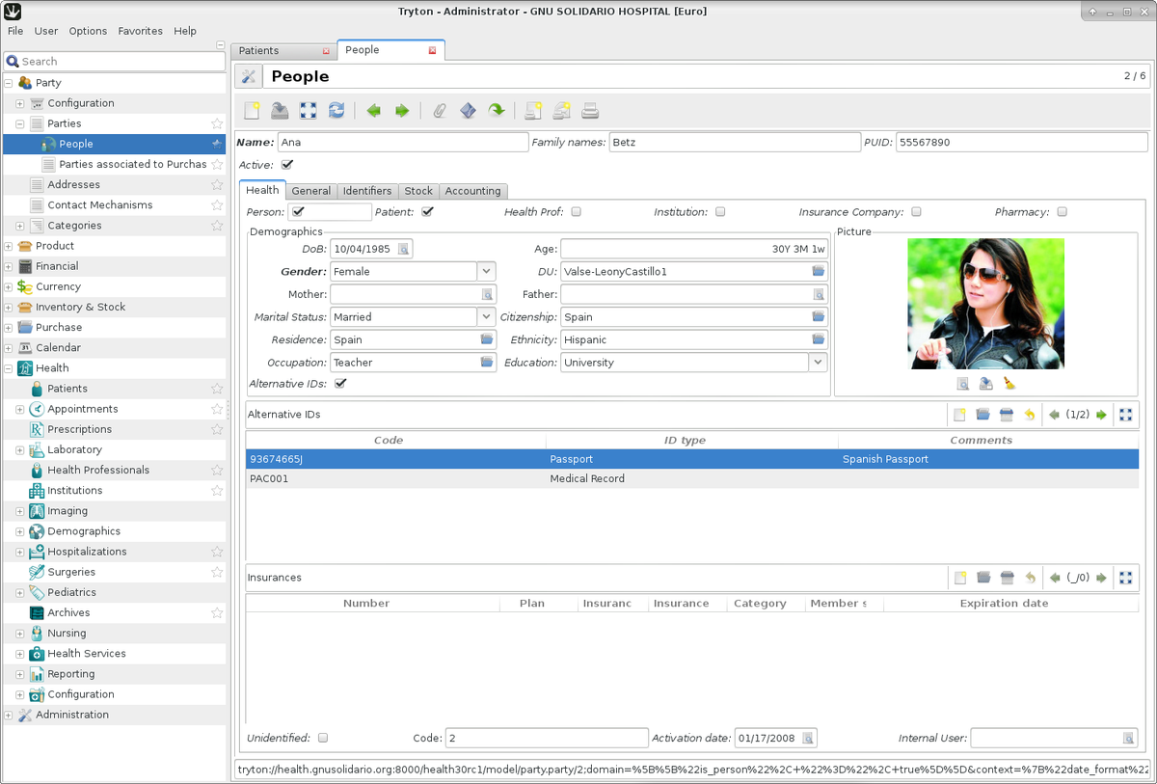Image resolution: width=1157 pixels, height=784 pixels.
Task: Uncheck the Active checkbox
Action: (286, 164)
